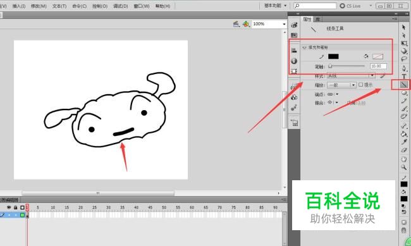Screen dimensions: 411x246
Task: Select the Line tool in toolbar
Action: [403, 85]
